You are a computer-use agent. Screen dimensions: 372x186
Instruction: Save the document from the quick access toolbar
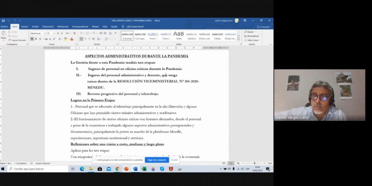[3, 20]
